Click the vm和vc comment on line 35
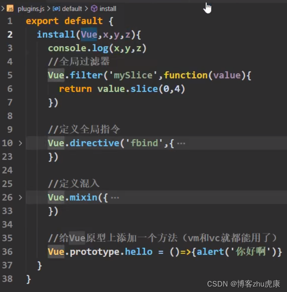Viewport: 287px width, 292px height. click(x=162, y=238)
